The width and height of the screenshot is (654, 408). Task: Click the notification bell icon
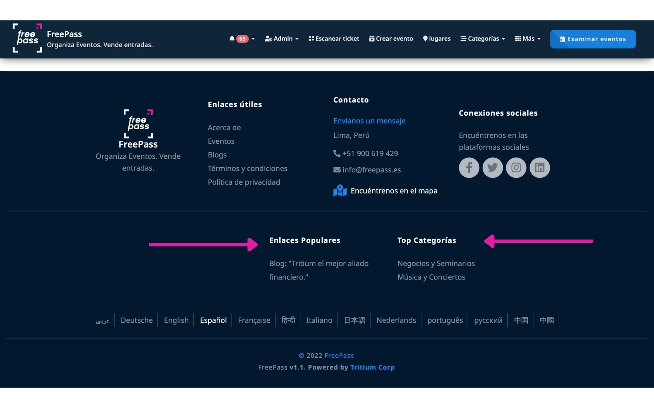click(232, 39)
